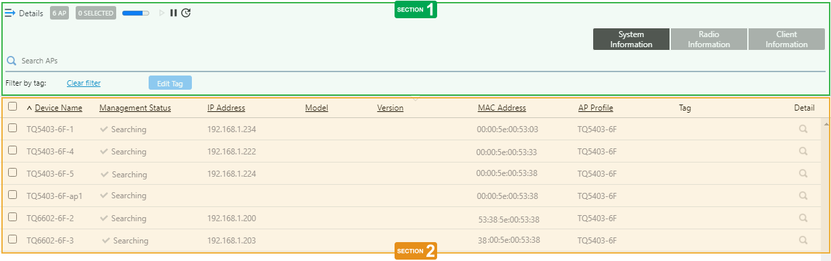The height and width of the screenshot is (261, 831).
Task: Click Searching status of TQ5403-6F-1
Action: 123,129
